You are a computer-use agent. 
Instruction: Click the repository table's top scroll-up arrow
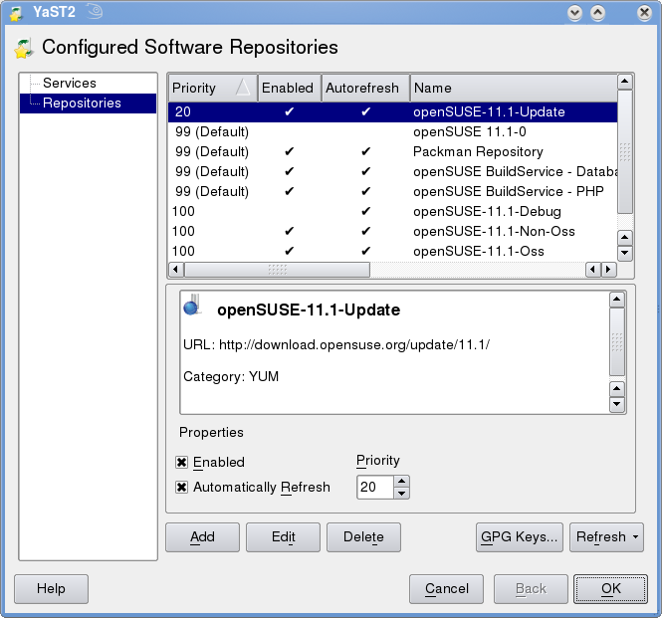625,82
